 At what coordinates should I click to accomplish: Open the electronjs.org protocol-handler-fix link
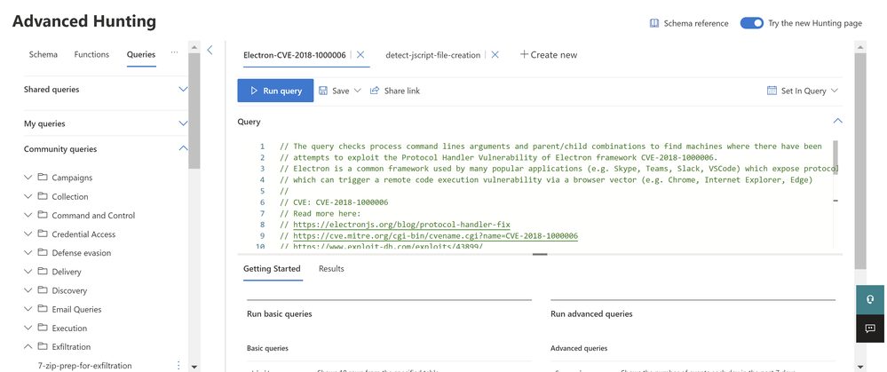[401, 226]
